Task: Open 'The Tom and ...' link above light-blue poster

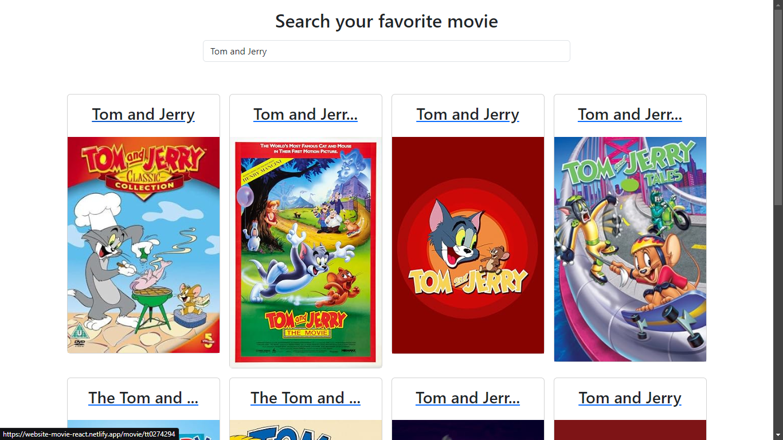Action: (143, 398)
